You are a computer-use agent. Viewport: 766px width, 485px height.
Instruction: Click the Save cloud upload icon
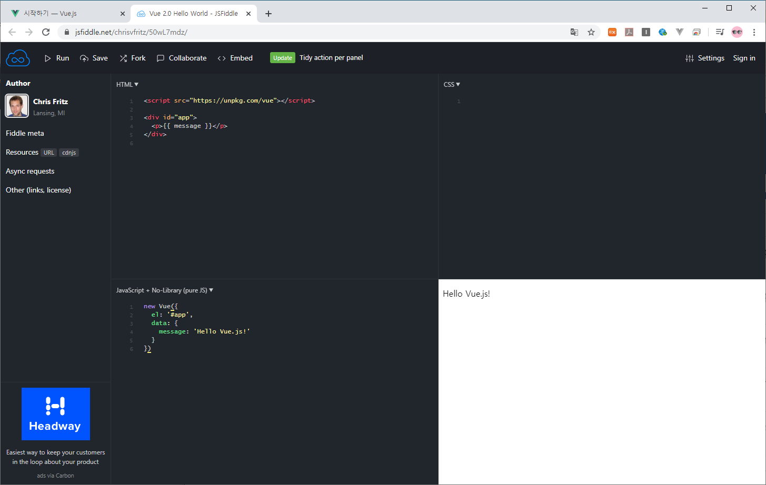(x=84, y=58)
